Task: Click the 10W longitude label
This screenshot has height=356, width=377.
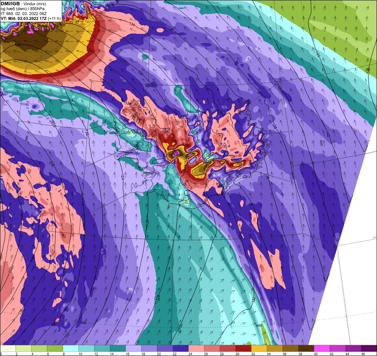Action: (x=321, y=143)
